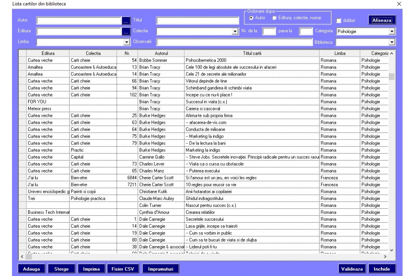Screen dimensions: 415x276
Task: Click the Editura column header
Action: (48, 53)
